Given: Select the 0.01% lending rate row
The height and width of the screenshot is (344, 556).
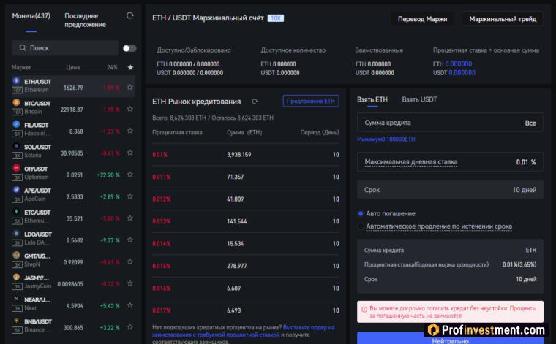Looking at the screenshot, I should click(245, 155).
